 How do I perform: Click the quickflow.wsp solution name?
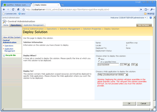tap(132, 43)
